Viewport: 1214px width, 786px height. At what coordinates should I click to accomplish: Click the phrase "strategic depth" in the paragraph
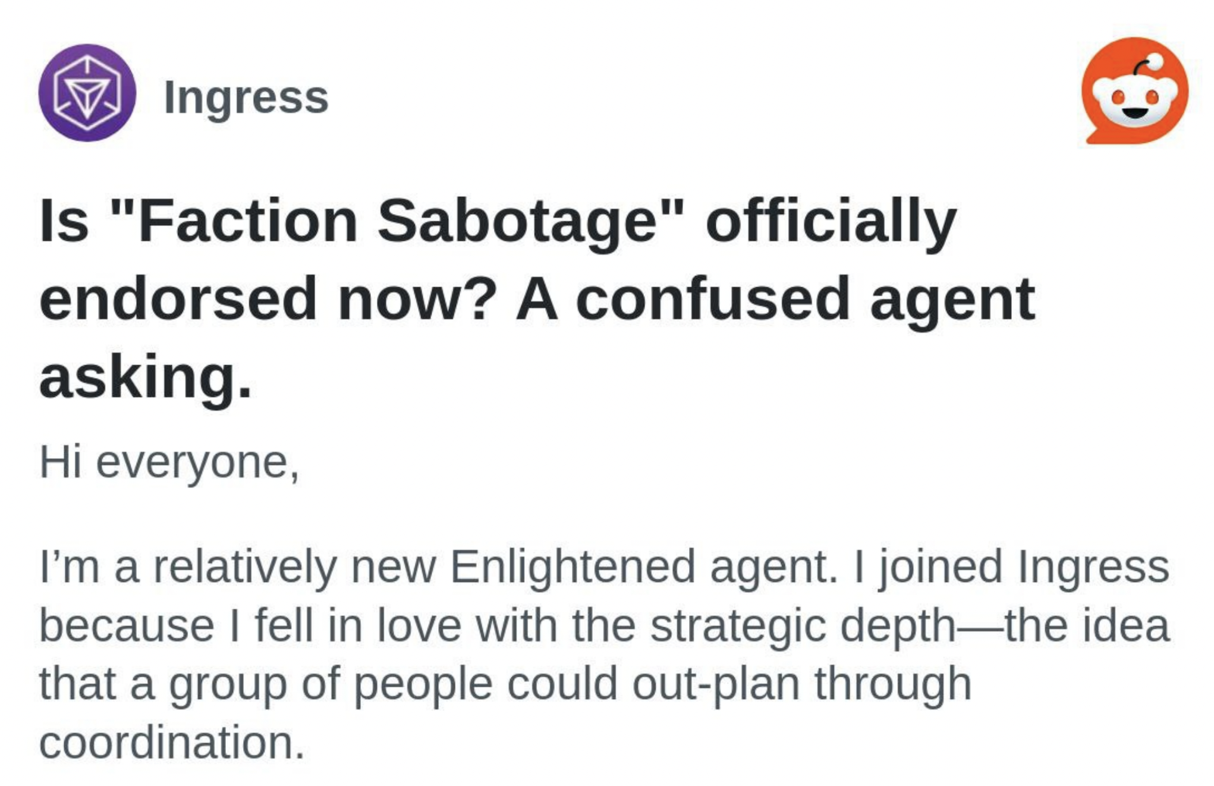click(x=803, y=625)
